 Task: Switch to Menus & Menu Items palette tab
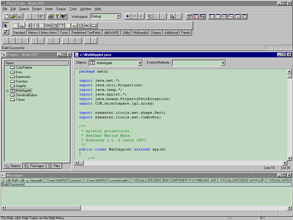(x=42, y=33)
